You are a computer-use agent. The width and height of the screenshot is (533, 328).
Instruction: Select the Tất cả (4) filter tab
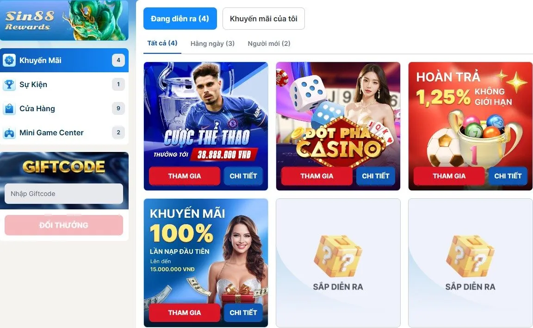[x=162, y=43]
